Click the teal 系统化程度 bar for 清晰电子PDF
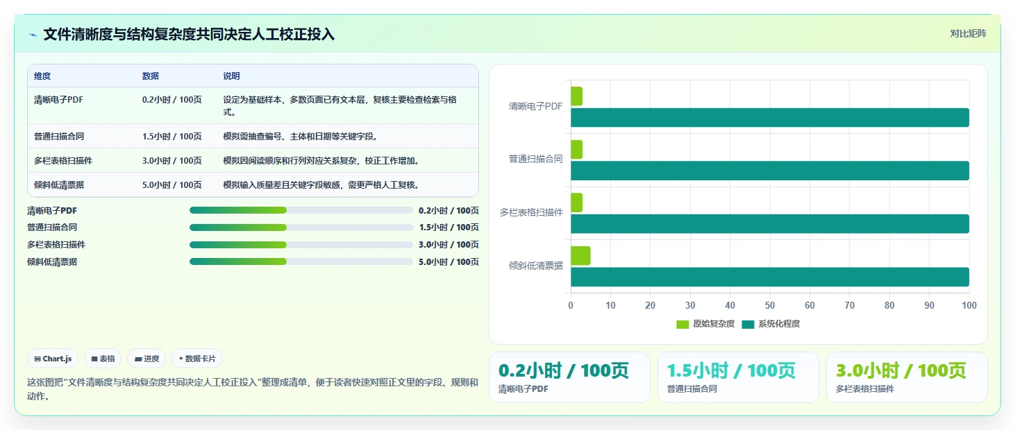The height and width of the screenshot is (430, 1015). (770, 118)
